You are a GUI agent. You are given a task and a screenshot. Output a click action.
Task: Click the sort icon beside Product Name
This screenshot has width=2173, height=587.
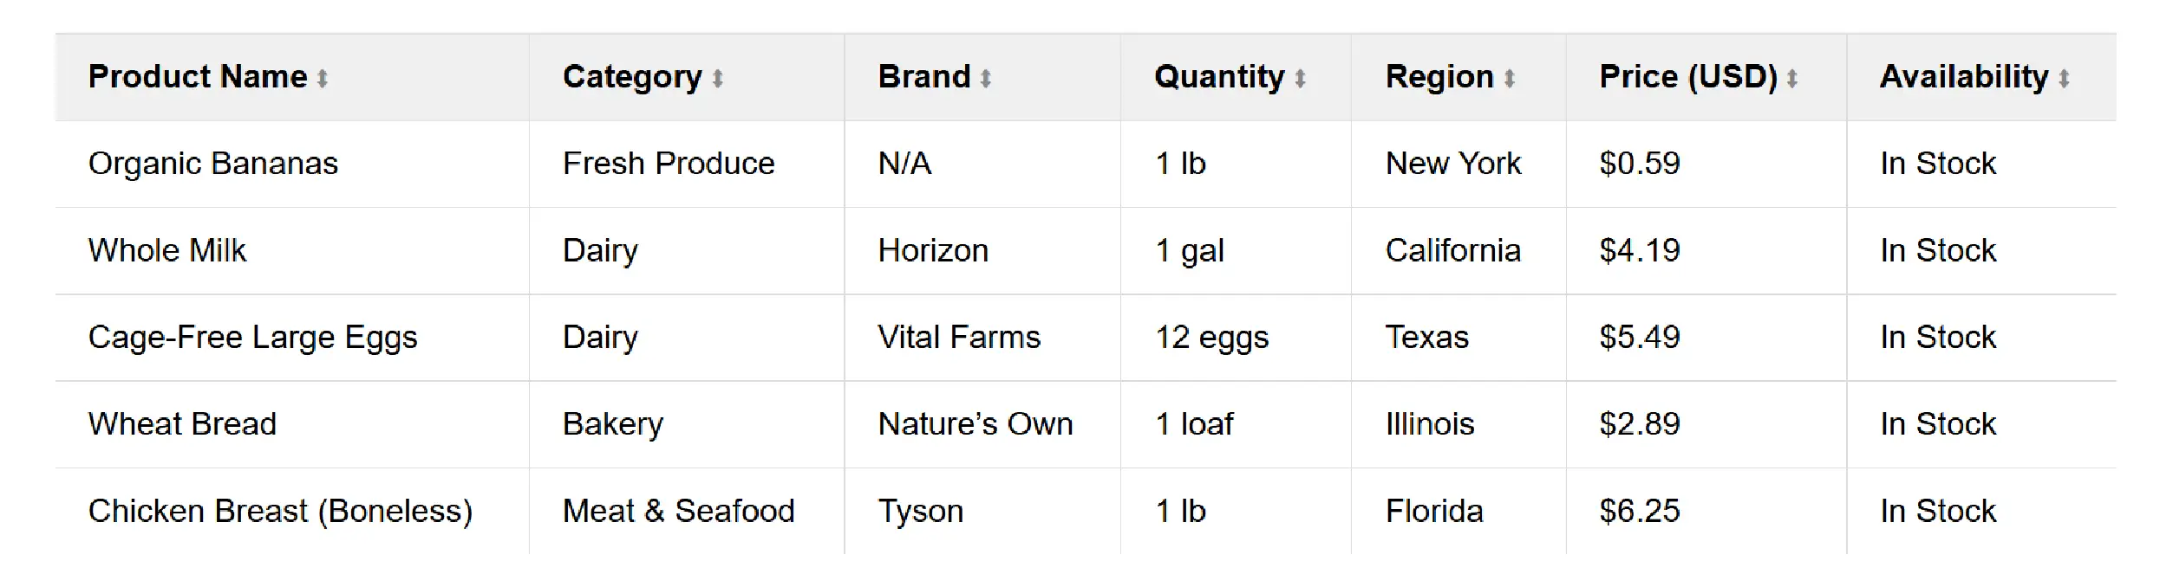click(323, 79)
